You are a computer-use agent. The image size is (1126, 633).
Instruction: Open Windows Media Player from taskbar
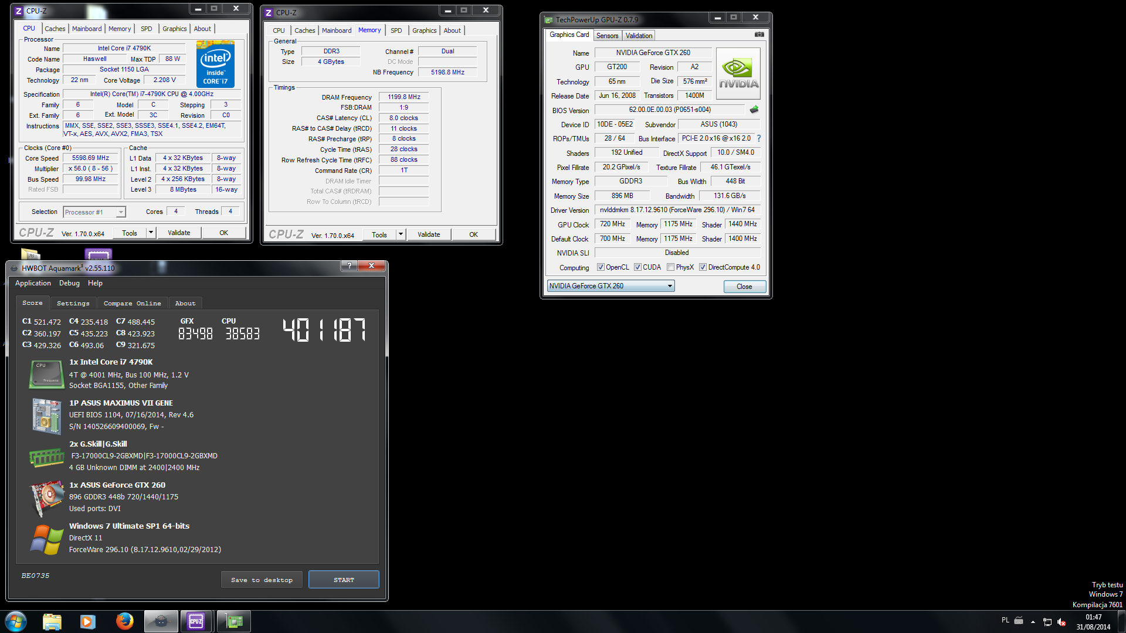click(88, 621)
